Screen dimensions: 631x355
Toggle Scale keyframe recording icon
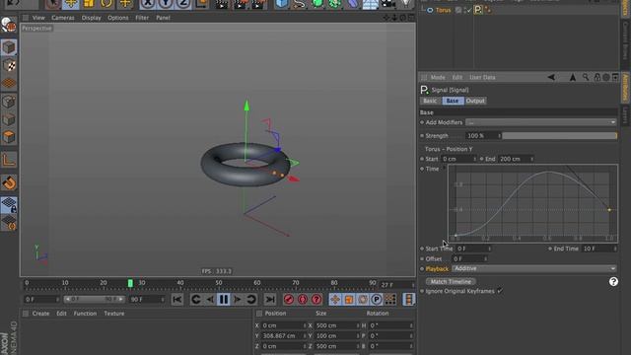click(x=348, y=299)
